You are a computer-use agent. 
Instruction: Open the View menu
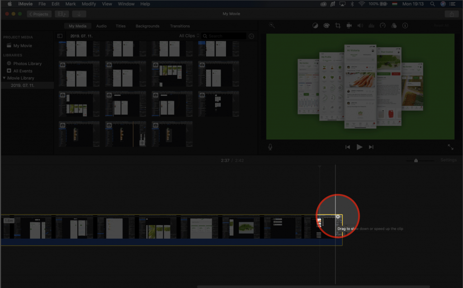click(x=107, y=4)
